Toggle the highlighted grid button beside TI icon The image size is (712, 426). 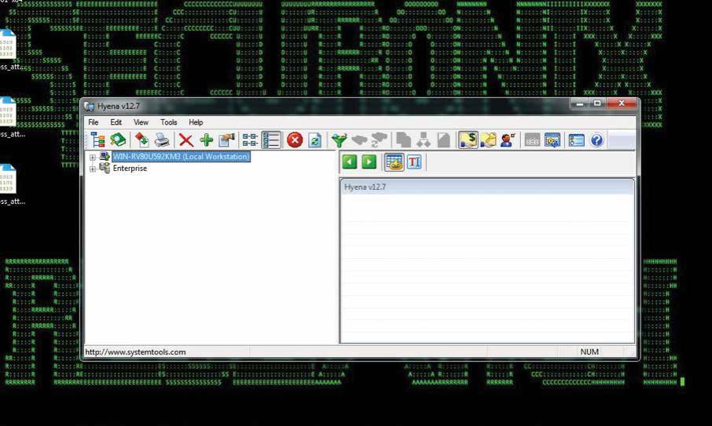point(394,162)
